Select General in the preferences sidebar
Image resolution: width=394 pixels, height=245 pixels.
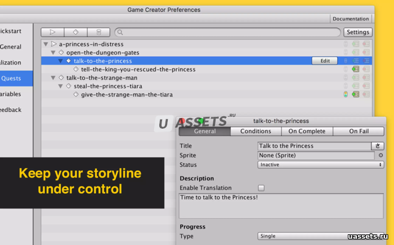click(x=16, y=47)
